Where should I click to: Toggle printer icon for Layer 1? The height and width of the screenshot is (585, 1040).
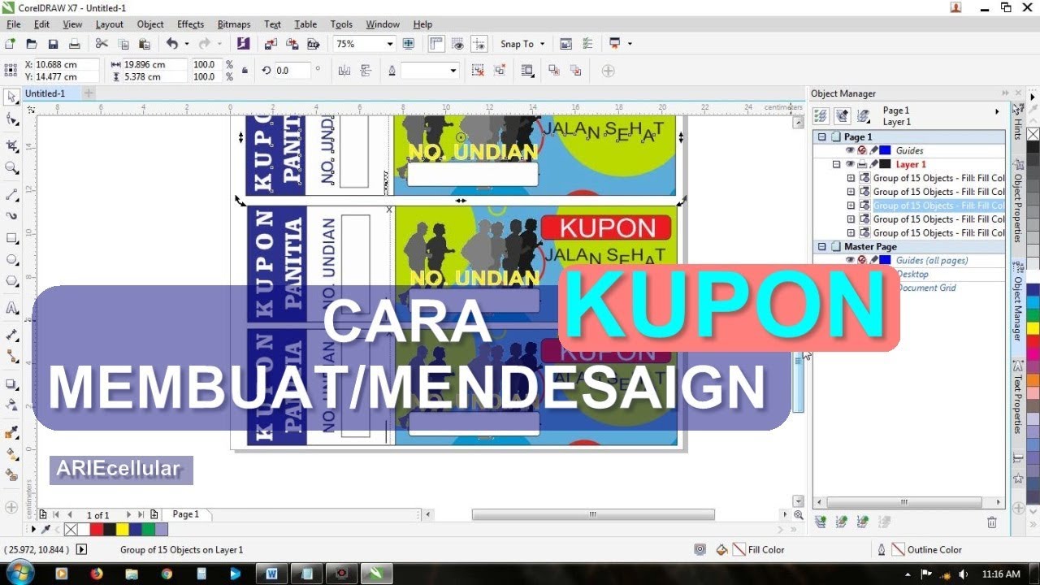(862, 164)
